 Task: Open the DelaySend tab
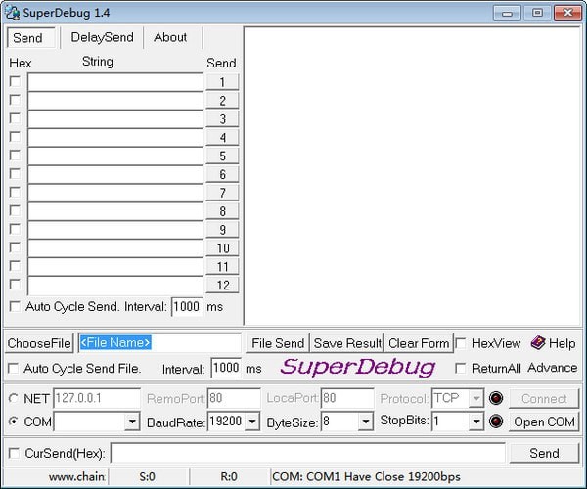point(102,37)
